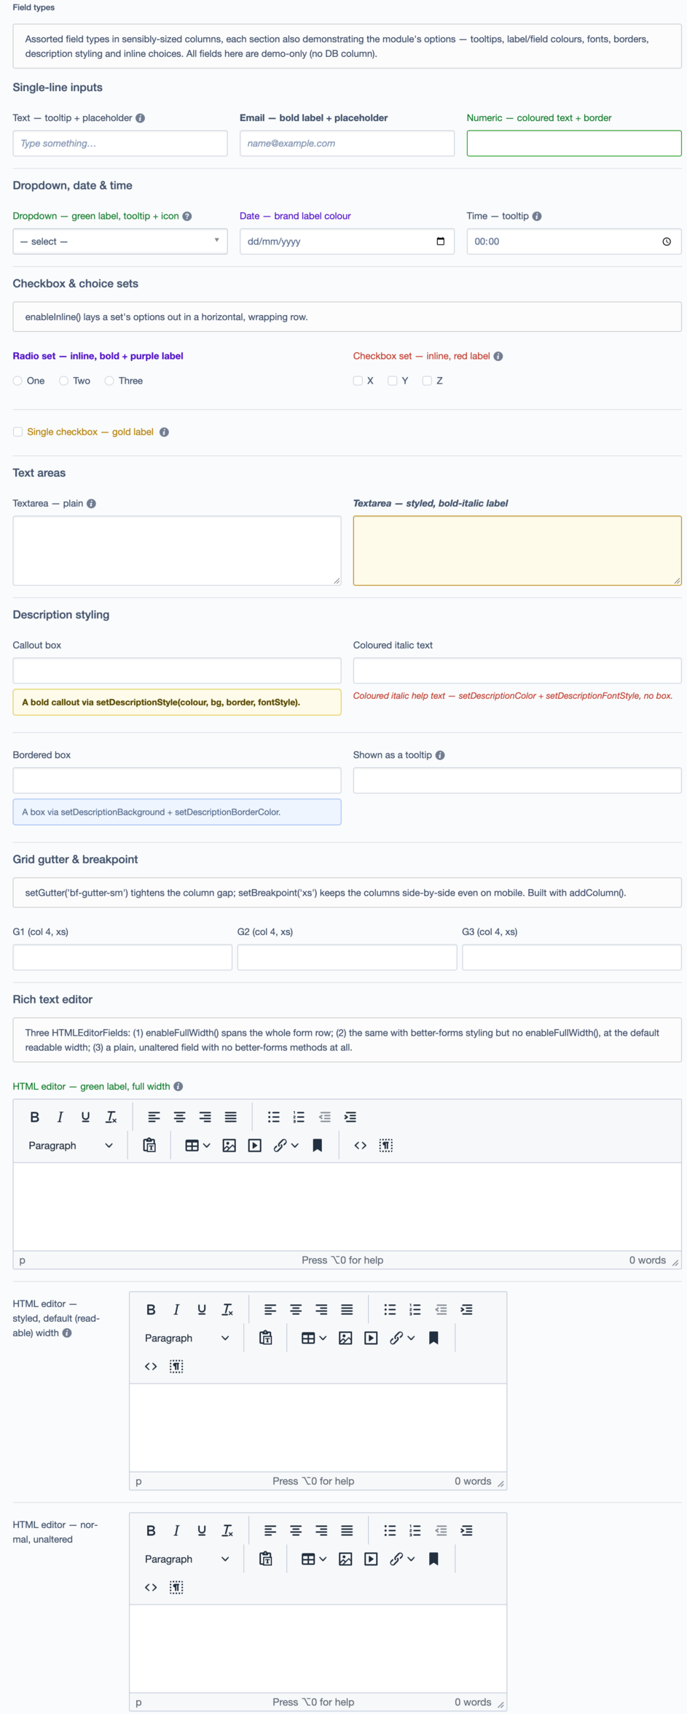Click Bold in the full-width HTML editor
The width and height of the screenshot is (687, 1714).
34,1117
